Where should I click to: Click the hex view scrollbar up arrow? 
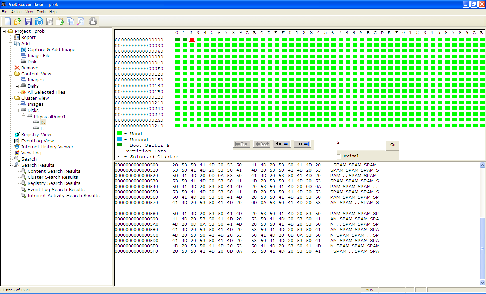483,165
